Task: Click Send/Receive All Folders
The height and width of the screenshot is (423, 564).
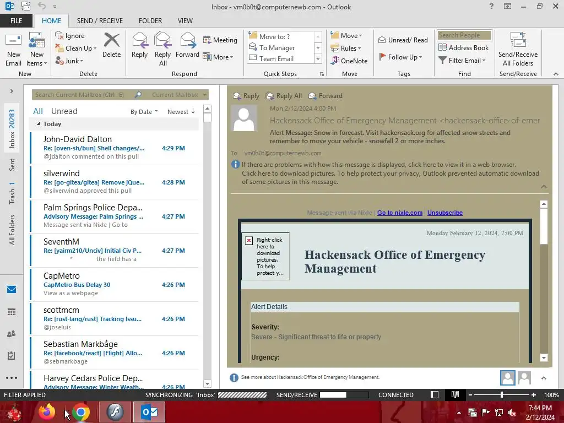Action: point(518,49)
